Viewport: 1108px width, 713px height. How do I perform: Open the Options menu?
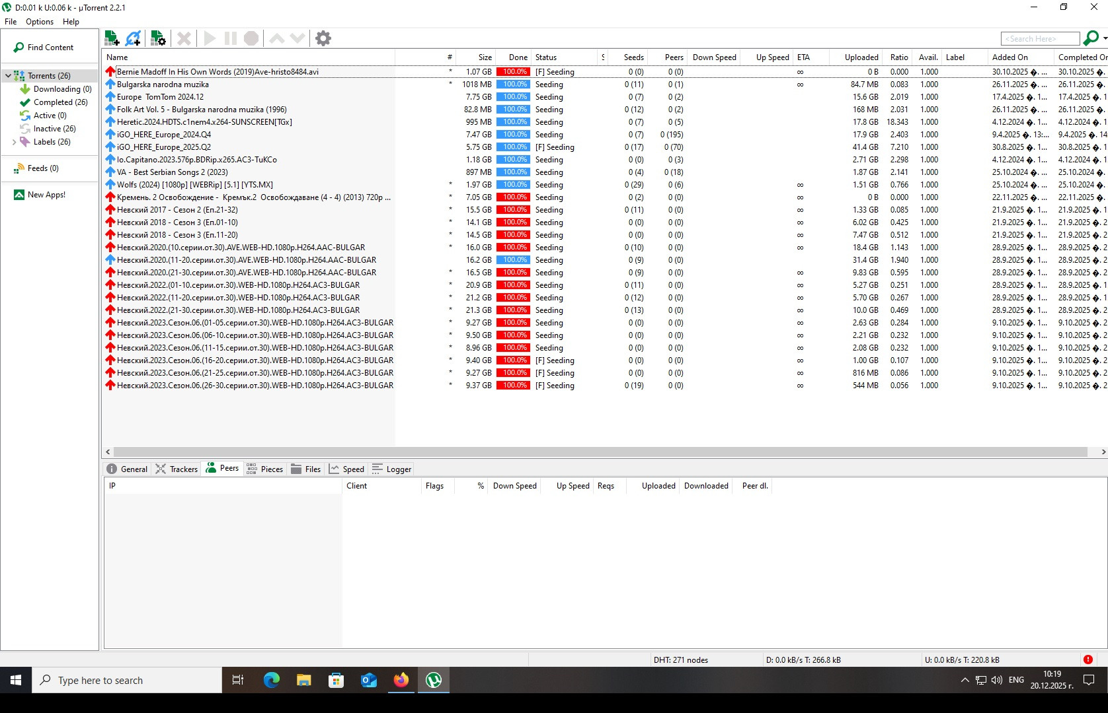click(x=40, y=22)
